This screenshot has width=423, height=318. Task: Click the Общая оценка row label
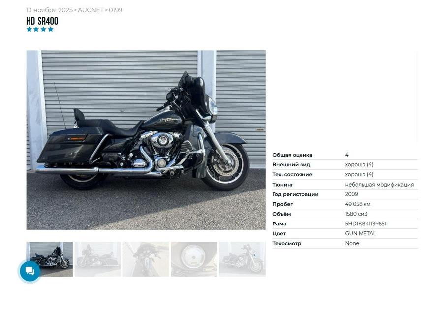pyautogui.click(x=293, y=155)
